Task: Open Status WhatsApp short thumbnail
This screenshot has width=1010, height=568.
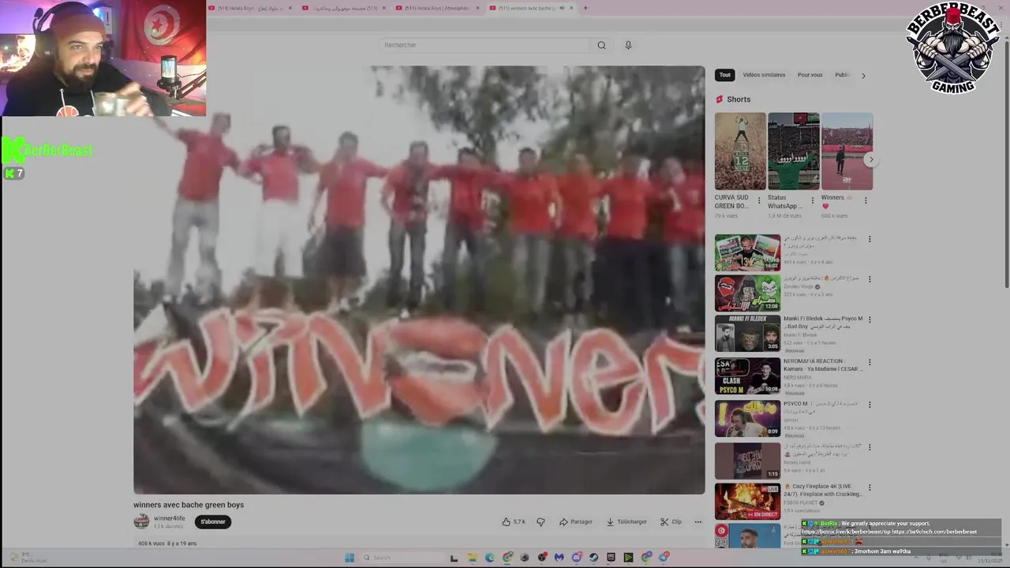Action: [x=794, y=151]
